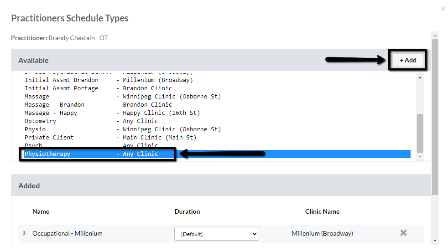The height and width of the screenshot is (252, 448).
Task: Click the + Add button
Action: 408,60
